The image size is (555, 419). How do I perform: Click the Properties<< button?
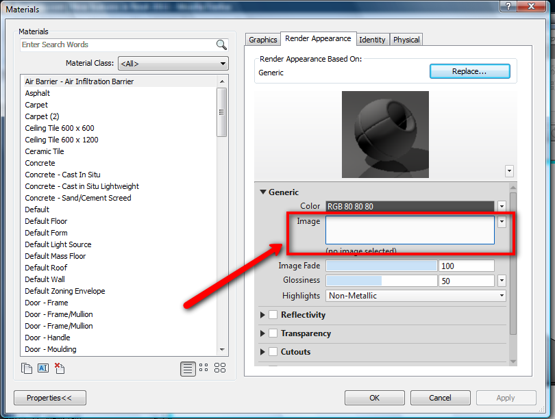click(x=49, y=398)
